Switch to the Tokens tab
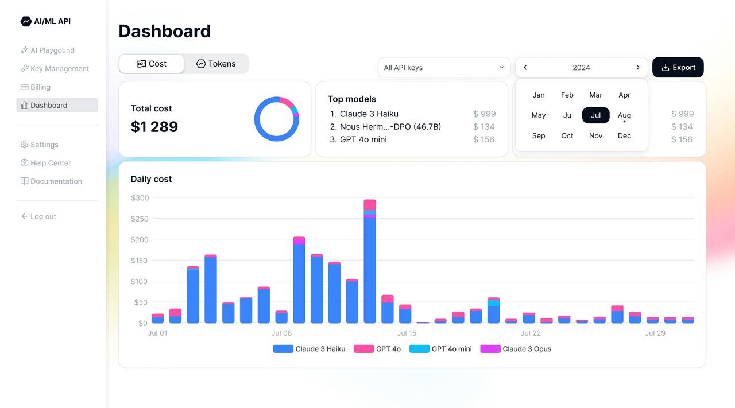The width and height of the screenshot is (735, 408). coord(216,64)
